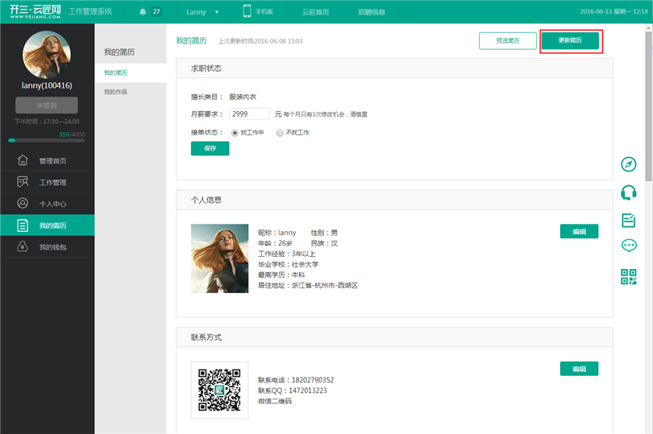The width and height of the screenshot is (653, 434).
Task: Click the 保存 button
Action: click(x=210, y=148)
